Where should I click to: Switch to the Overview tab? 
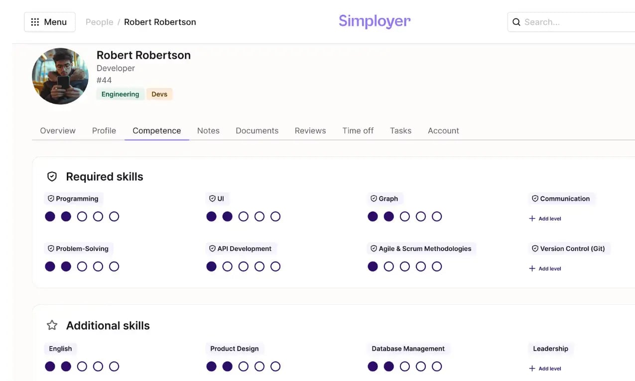coord(58,130)
